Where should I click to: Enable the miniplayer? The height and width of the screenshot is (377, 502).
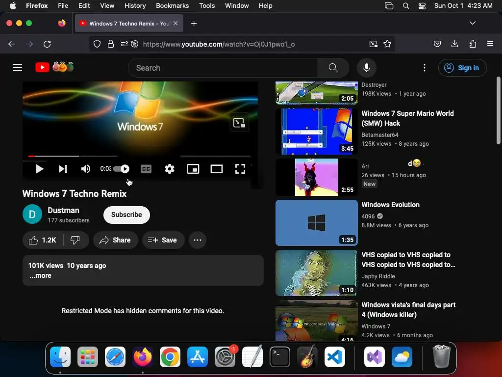coord(193,169)
